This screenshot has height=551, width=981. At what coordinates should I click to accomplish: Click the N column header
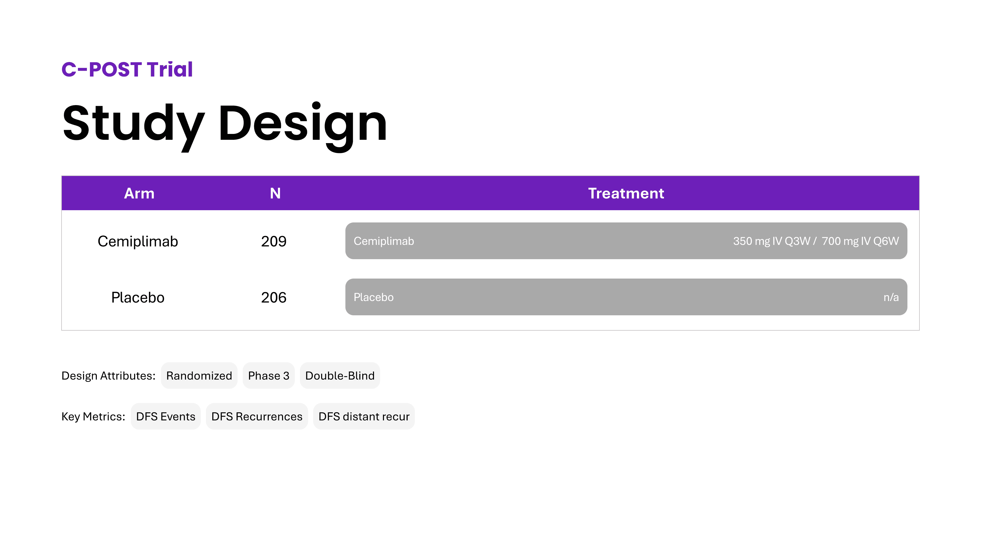(x=275, y=193)
